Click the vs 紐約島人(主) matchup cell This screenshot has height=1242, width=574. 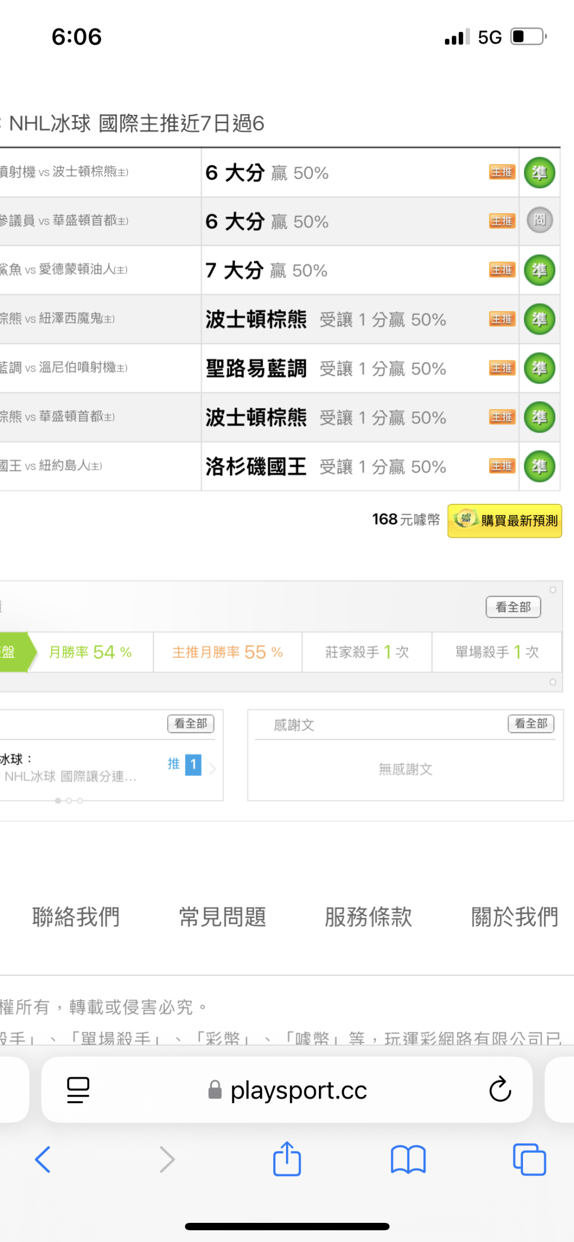coord(100,466)
